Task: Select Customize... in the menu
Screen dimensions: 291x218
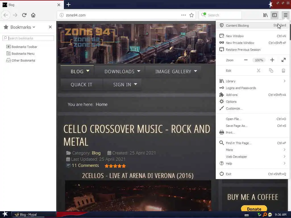Action: [x=252, y=108]
